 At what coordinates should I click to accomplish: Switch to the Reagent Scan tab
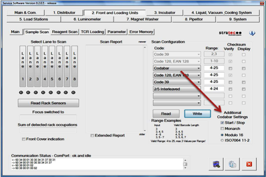[x=65, y=32]
